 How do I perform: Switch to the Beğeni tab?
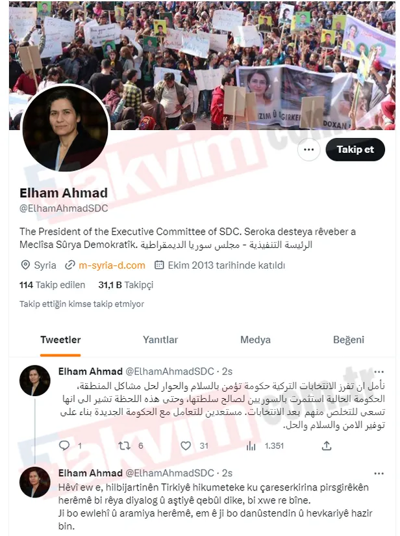coord(349,340)
